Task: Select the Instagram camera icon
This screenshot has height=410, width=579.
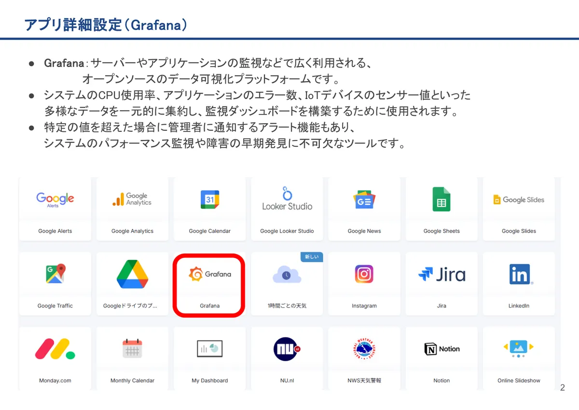Action: (x=364, y=274)
